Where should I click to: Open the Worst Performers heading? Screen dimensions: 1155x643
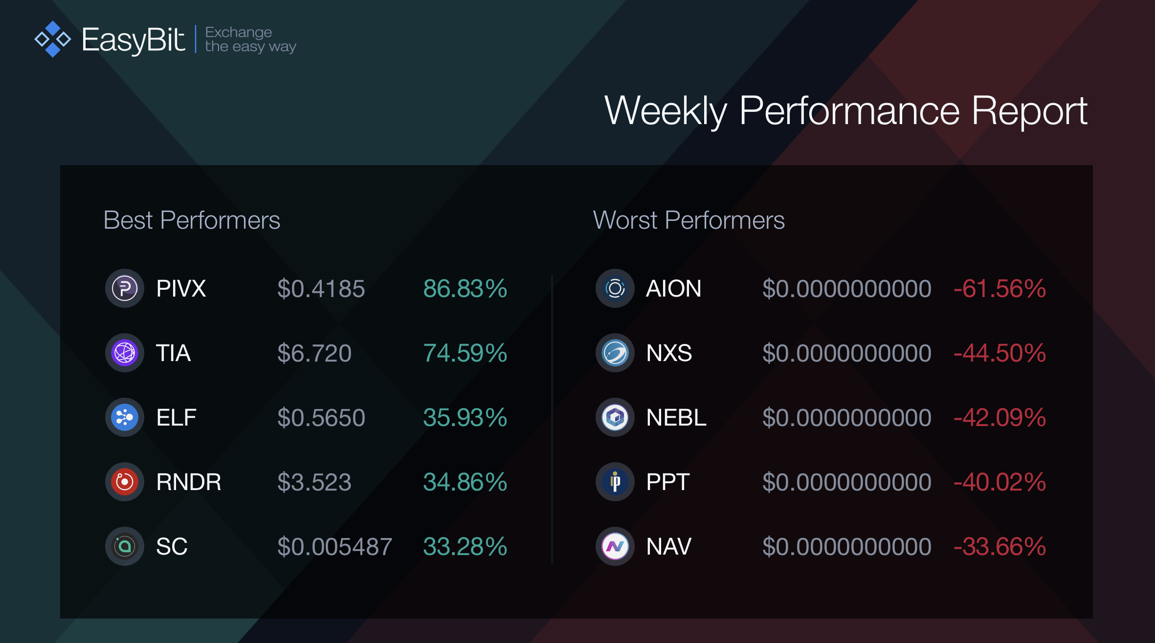pyautogui.click(x=689, y=220)
